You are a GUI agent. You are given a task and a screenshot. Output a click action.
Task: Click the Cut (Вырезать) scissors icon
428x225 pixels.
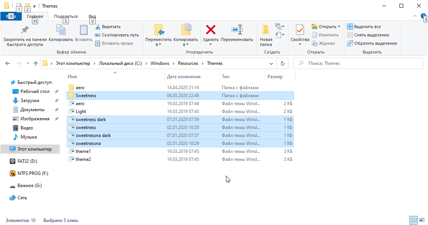[98, 27]
